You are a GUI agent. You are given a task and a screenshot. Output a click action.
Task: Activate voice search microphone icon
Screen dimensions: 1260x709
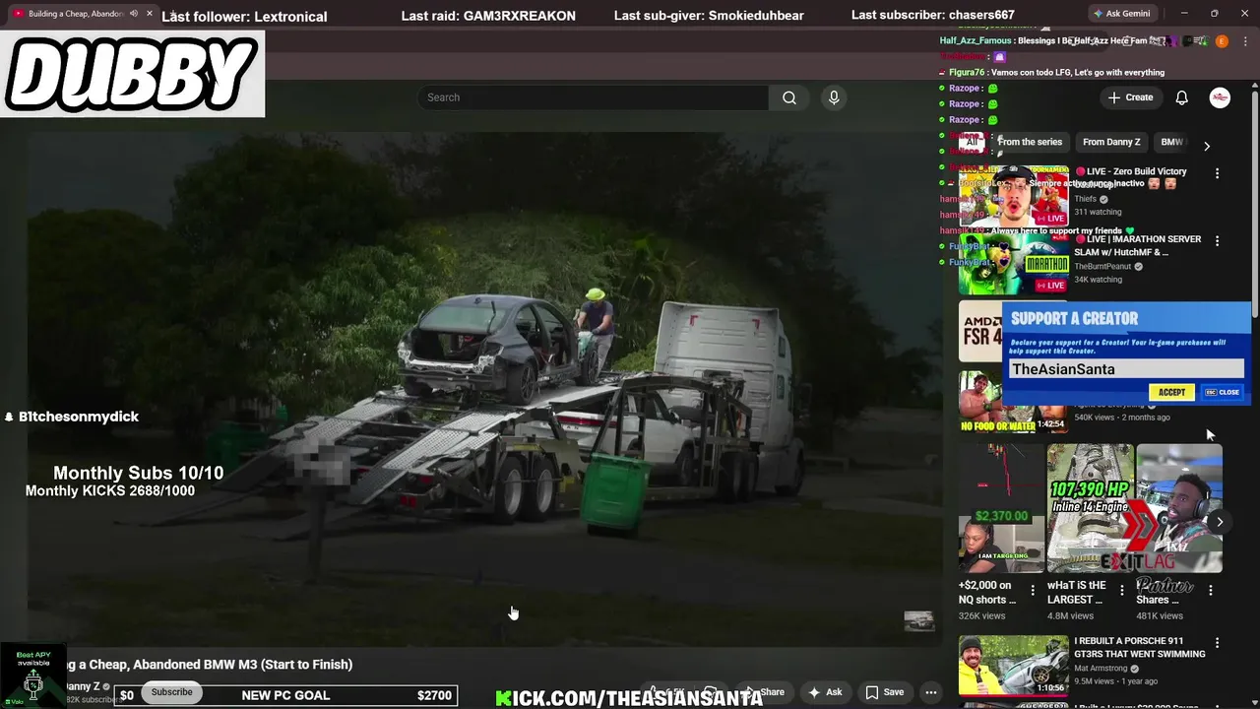click(834, 97)
